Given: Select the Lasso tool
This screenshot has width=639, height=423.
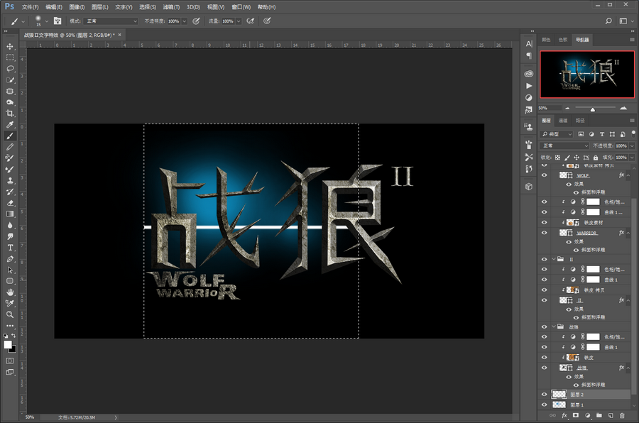Looking at the screenshot, I should click(x=10, y=69).
